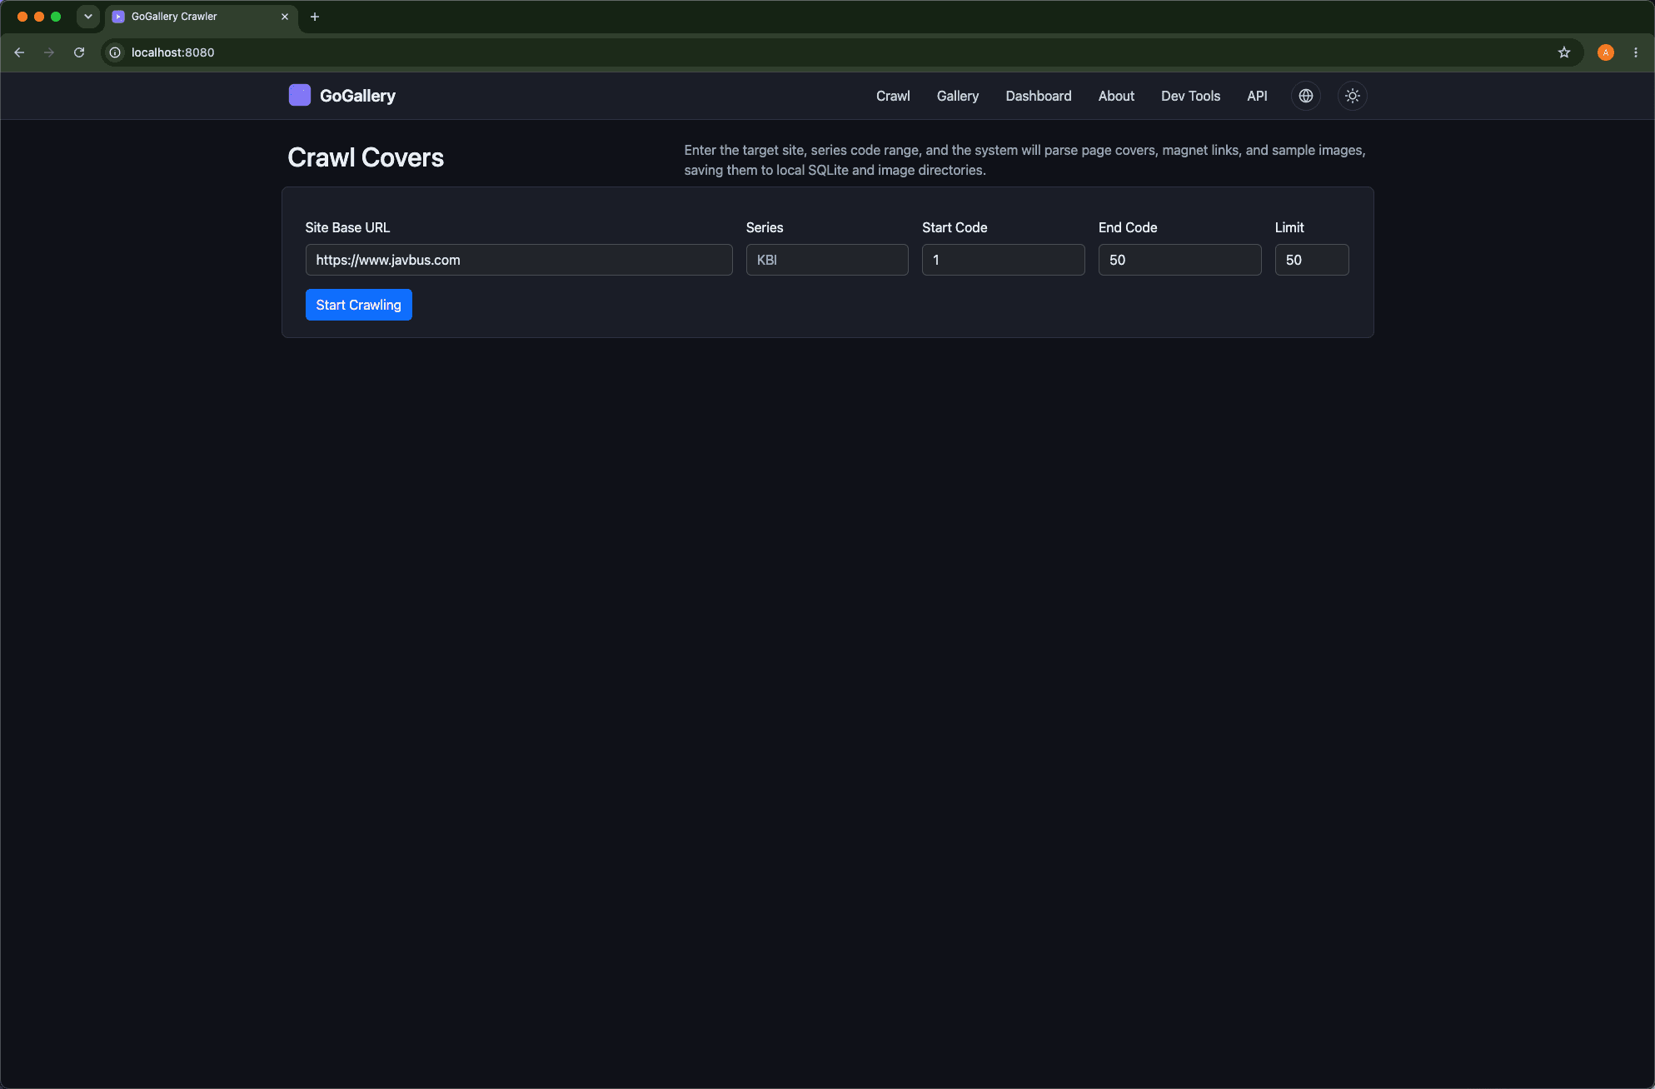Open the Gallery nav item
Viewport: 1655px width, 1089px height.
[958, 96]
